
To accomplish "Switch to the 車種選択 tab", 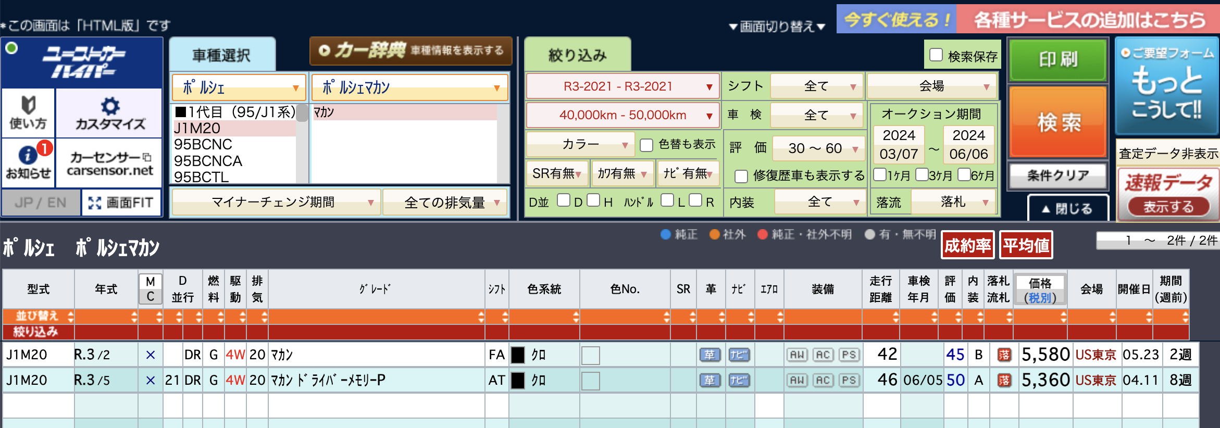I will tap(222, 55).
